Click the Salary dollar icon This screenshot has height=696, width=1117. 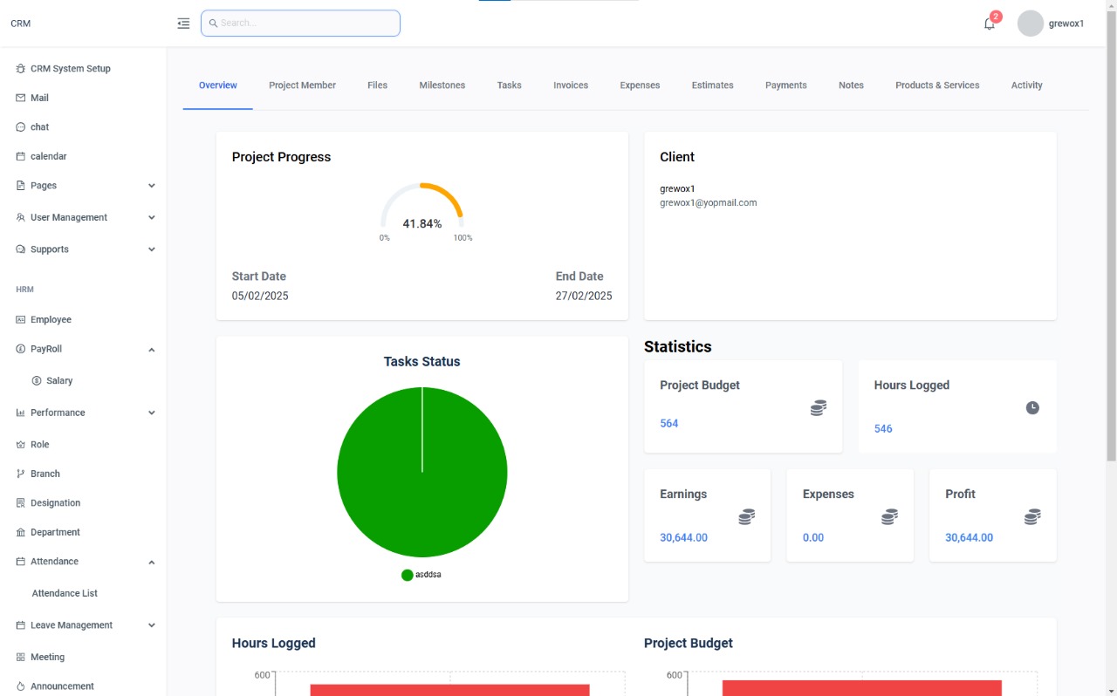tap(37, 381)
